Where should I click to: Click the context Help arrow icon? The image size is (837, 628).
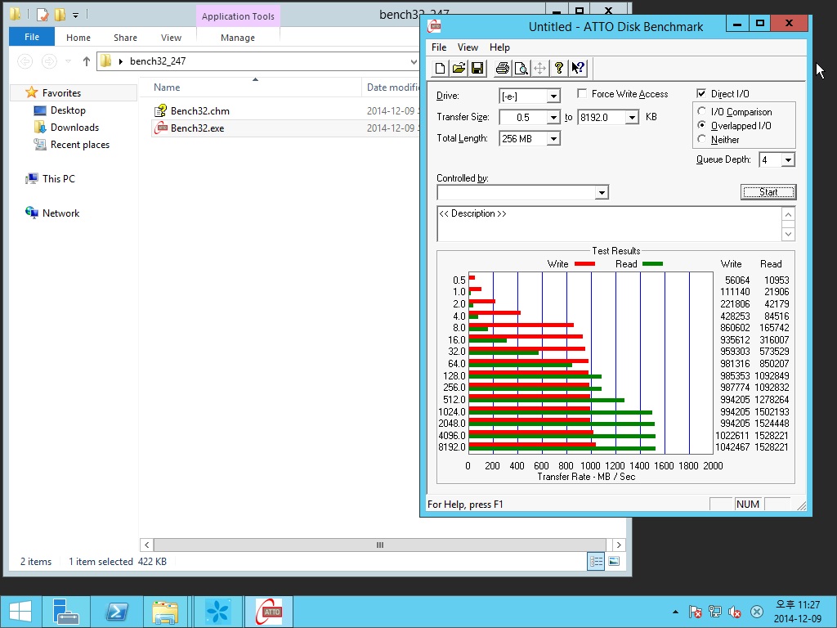[x=578, y=69]
